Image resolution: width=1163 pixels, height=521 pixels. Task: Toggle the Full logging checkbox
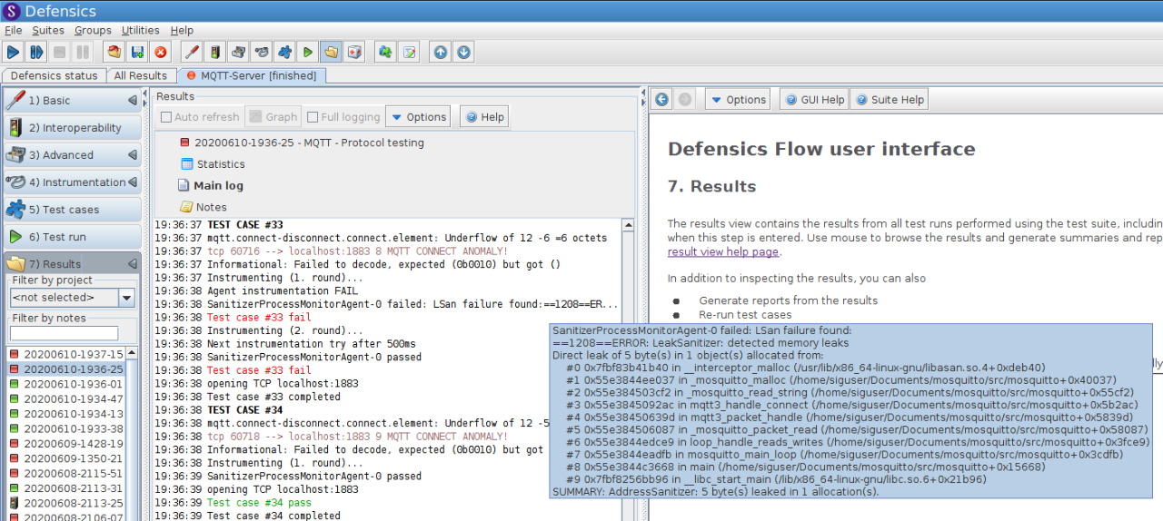pyautogui.click(x=313, y=117)
